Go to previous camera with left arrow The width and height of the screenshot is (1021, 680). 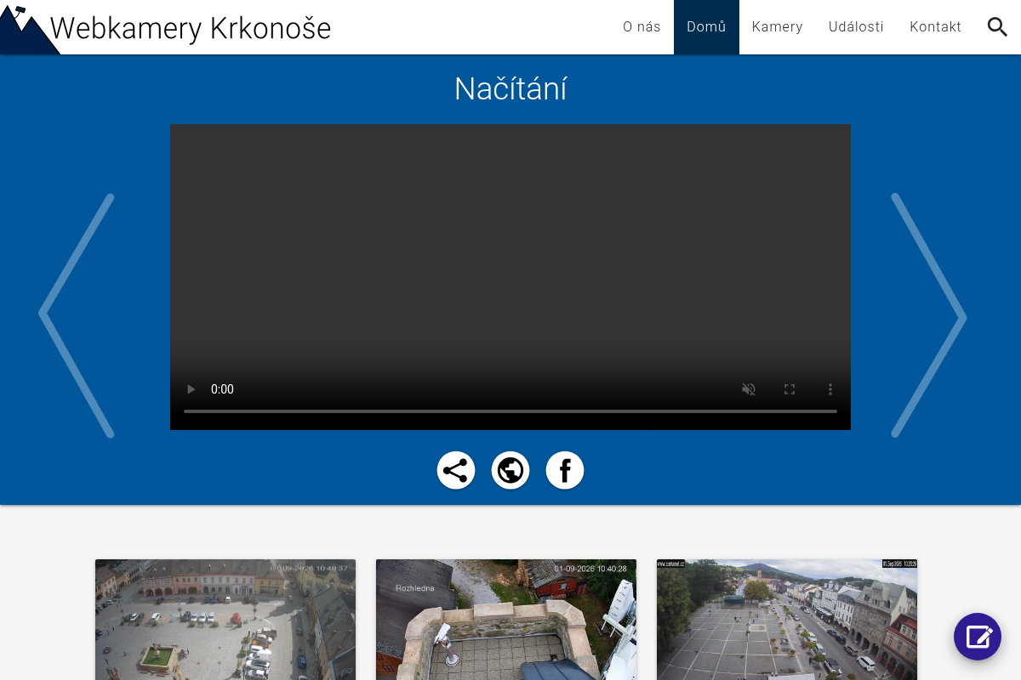pyautogui.click(x=77, y=315)
